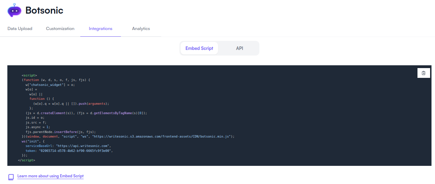435x184 pixels.
Task: Open Learn more about using Embed Script link
Action: (x=50, y=176)
